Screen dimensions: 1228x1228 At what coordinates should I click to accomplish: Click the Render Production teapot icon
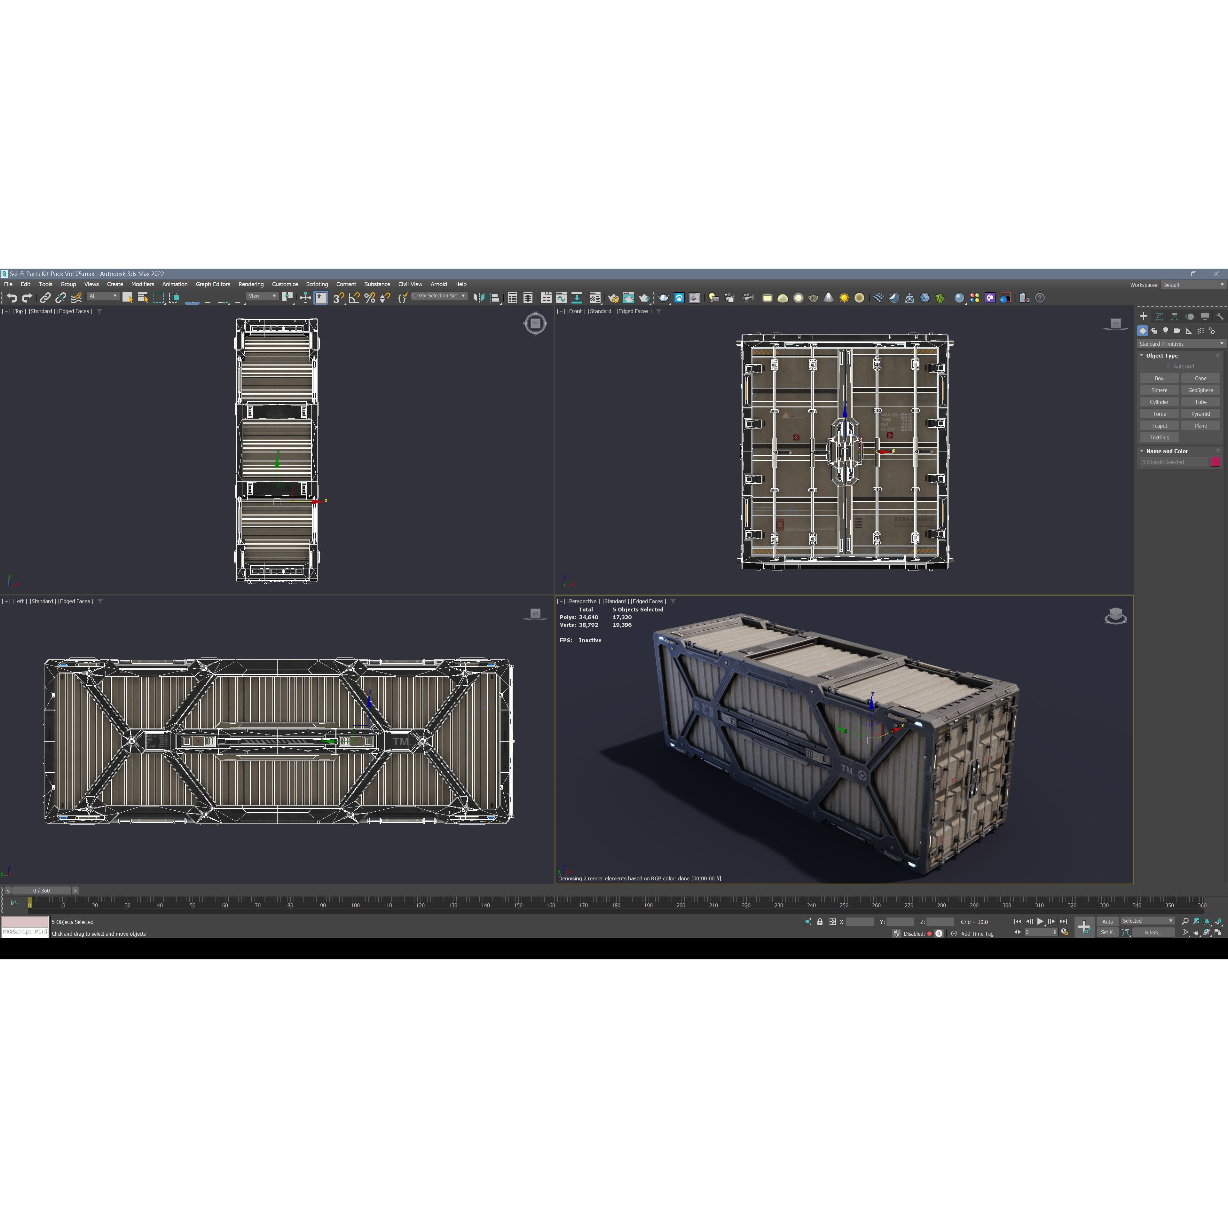[x=644, y=298]
